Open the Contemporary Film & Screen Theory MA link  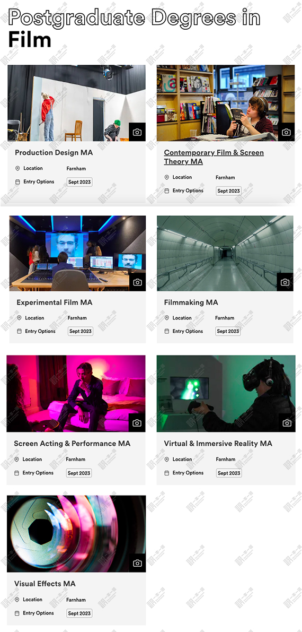(x=214, y=157)
